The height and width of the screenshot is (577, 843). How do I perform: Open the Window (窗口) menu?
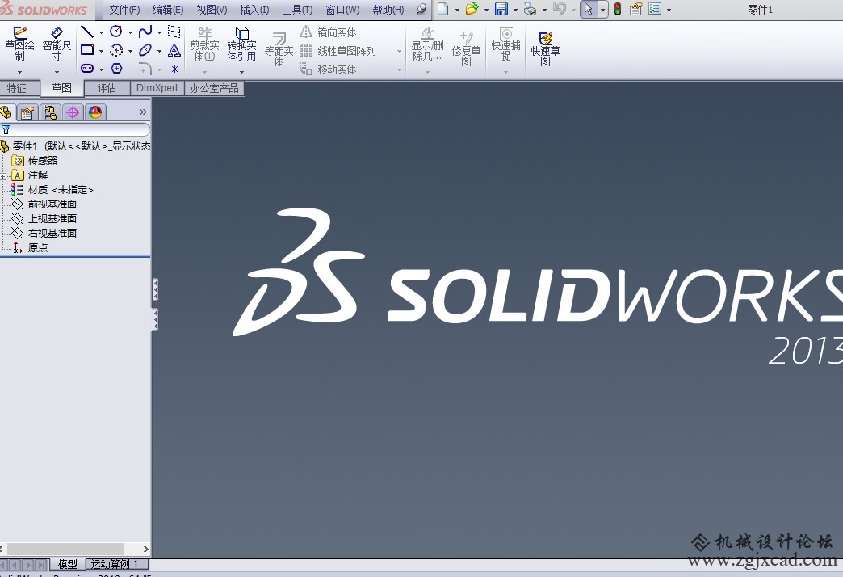pyautogui.click(x=342, y=10)
